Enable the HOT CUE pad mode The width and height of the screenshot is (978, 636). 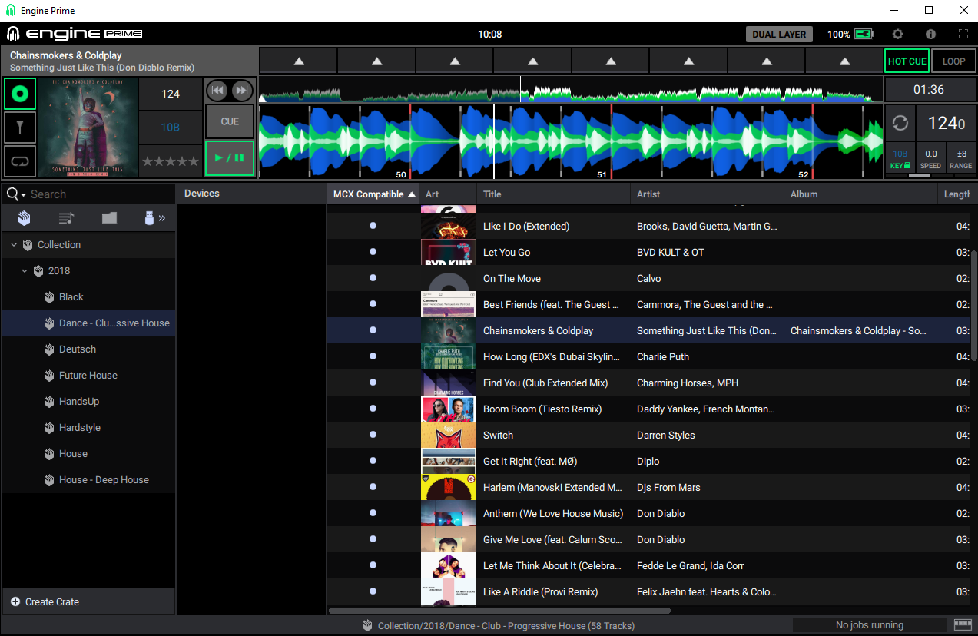tap(907, 61)
